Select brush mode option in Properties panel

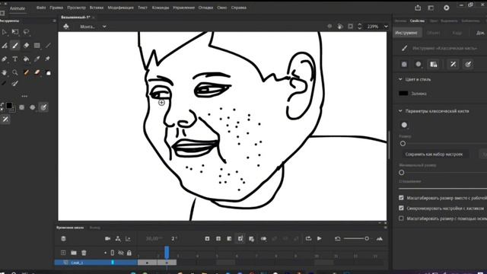419,64
